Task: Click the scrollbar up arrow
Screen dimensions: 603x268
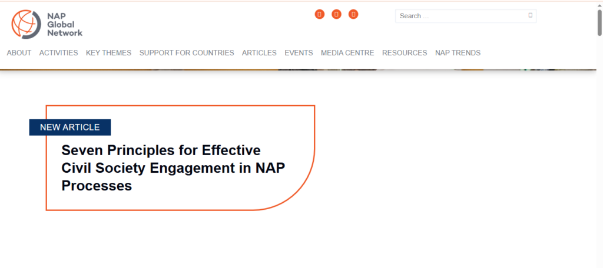Action: [x=599, y=4]
